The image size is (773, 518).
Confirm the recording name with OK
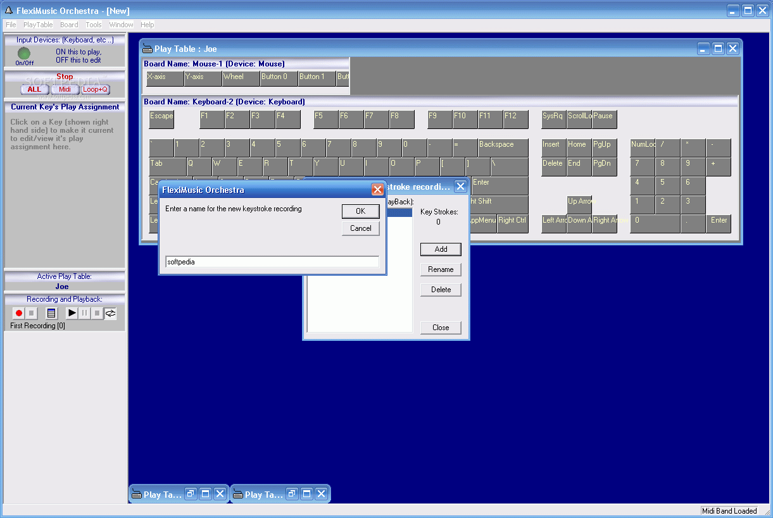pyautogui.click(x=360, y=211)
